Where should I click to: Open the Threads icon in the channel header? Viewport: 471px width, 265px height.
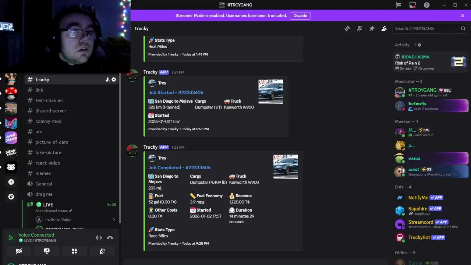(347, 28)
